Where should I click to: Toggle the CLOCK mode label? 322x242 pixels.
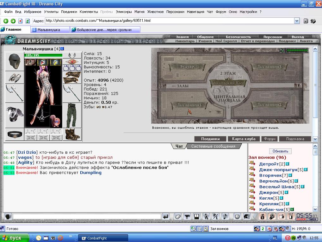[301, 219]
